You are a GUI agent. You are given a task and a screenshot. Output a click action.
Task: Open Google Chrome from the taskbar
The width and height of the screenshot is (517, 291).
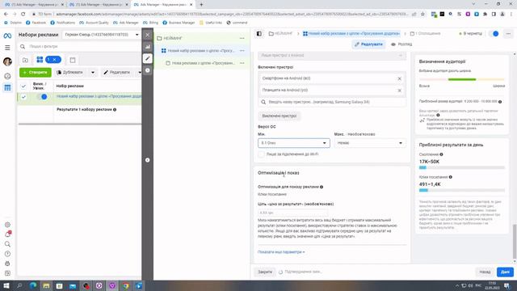point(126,285)
